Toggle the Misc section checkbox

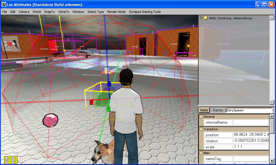pyautogui.click(x=201, y=153)
